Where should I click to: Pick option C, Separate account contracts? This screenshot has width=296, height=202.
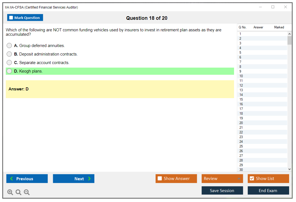tap(9, 63)
